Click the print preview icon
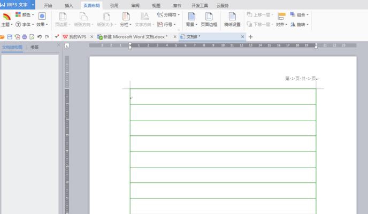 click(32, 37)
